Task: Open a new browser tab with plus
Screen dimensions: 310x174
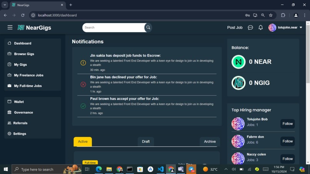Action: click(x=71, y=5)
